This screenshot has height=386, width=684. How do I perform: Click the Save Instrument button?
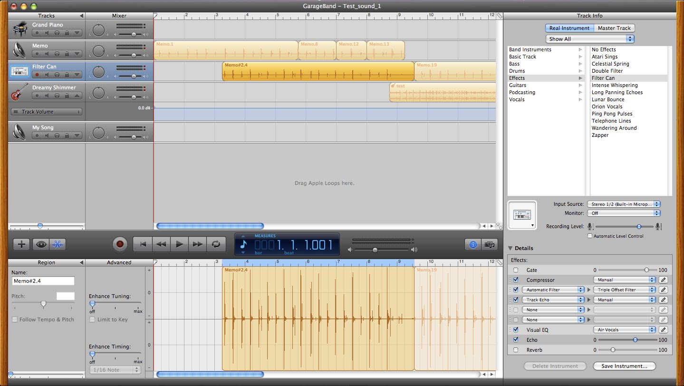[624, 366]
